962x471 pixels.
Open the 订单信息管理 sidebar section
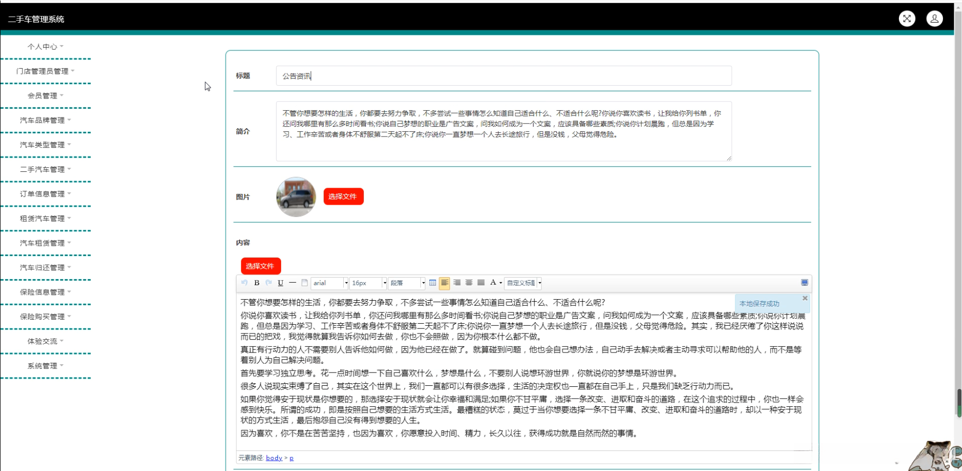tap(46, 194)
